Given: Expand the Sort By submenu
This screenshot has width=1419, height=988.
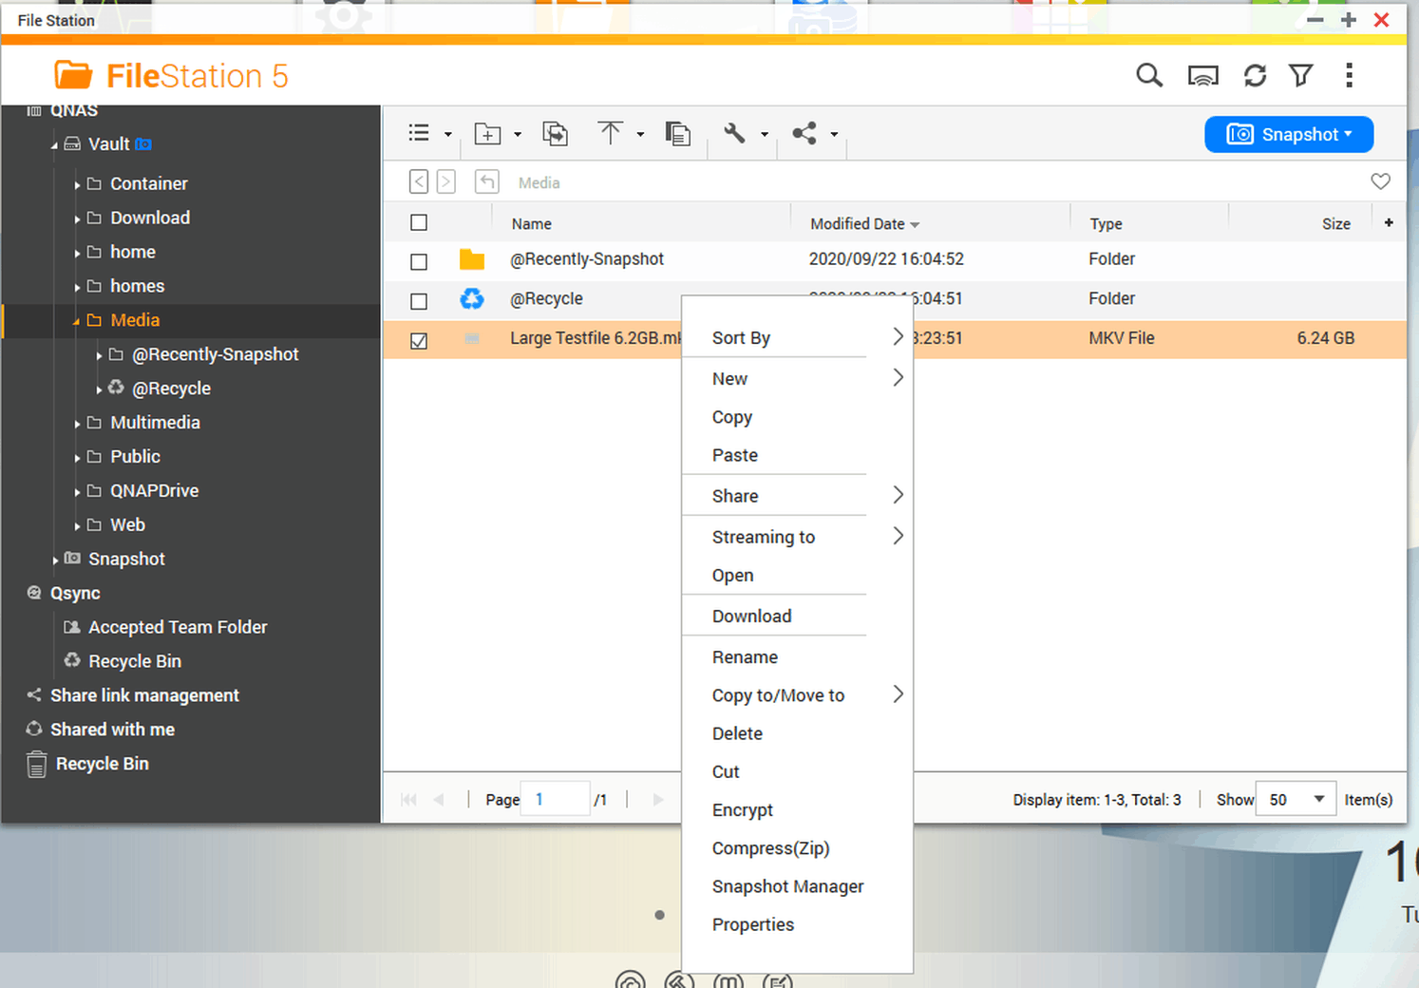Looking at the screenshot, I should [x=798, y=337].
